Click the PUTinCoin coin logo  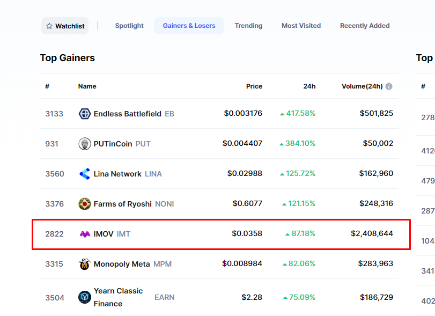[85, 144]
